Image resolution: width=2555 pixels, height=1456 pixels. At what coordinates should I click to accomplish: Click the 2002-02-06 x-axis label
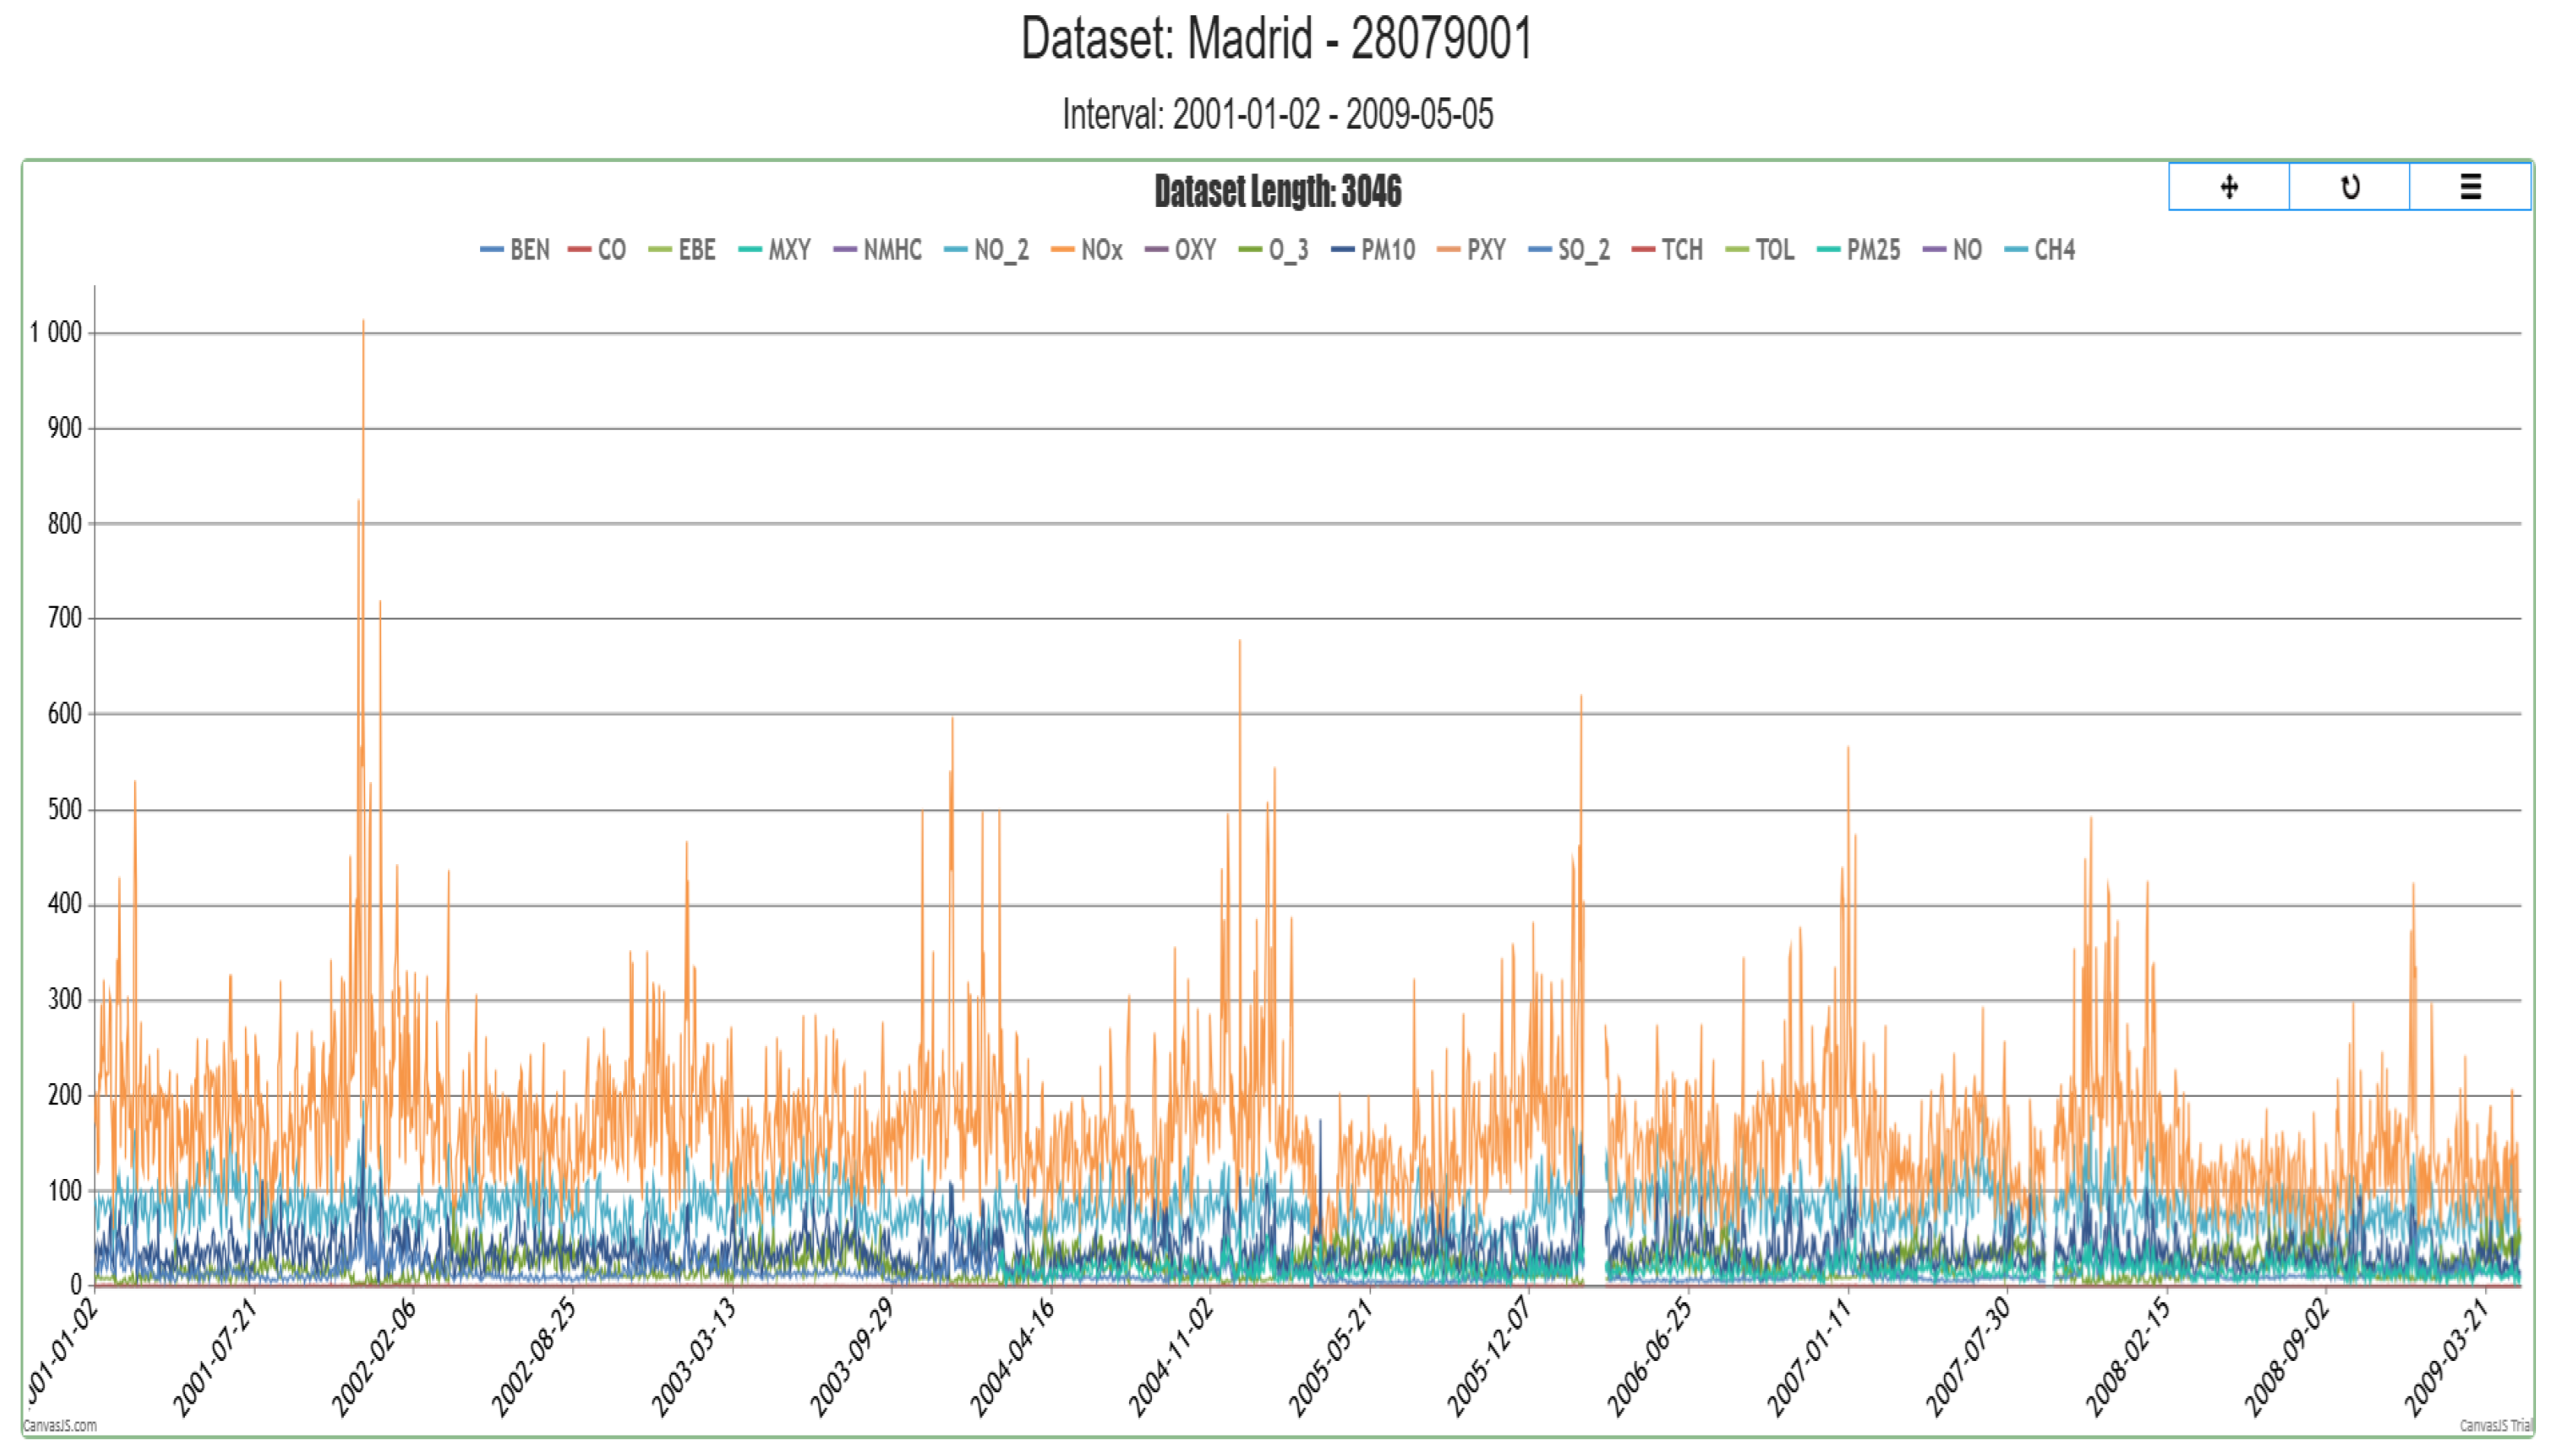tap(373, 1357)
